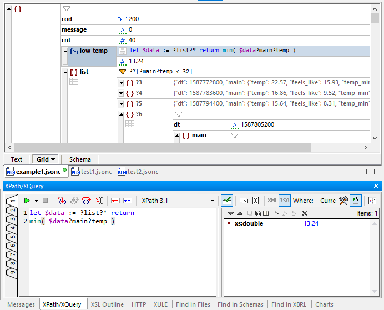Click the Text view button

[x=17, y=159]
